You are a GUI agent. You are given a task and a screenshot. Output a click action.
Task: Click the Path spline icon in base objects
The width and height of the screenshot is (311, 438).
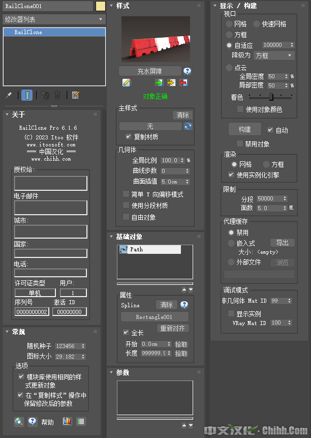(123, 249)
